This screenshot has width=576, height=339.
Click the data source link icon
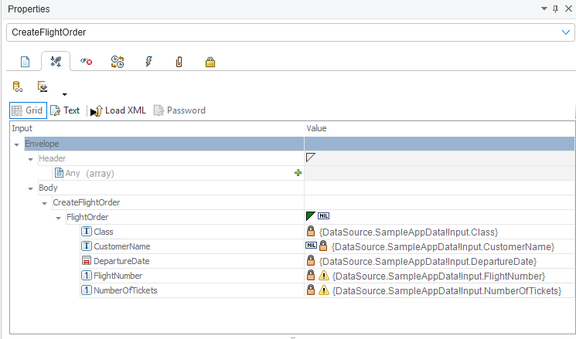pos(18,86)
